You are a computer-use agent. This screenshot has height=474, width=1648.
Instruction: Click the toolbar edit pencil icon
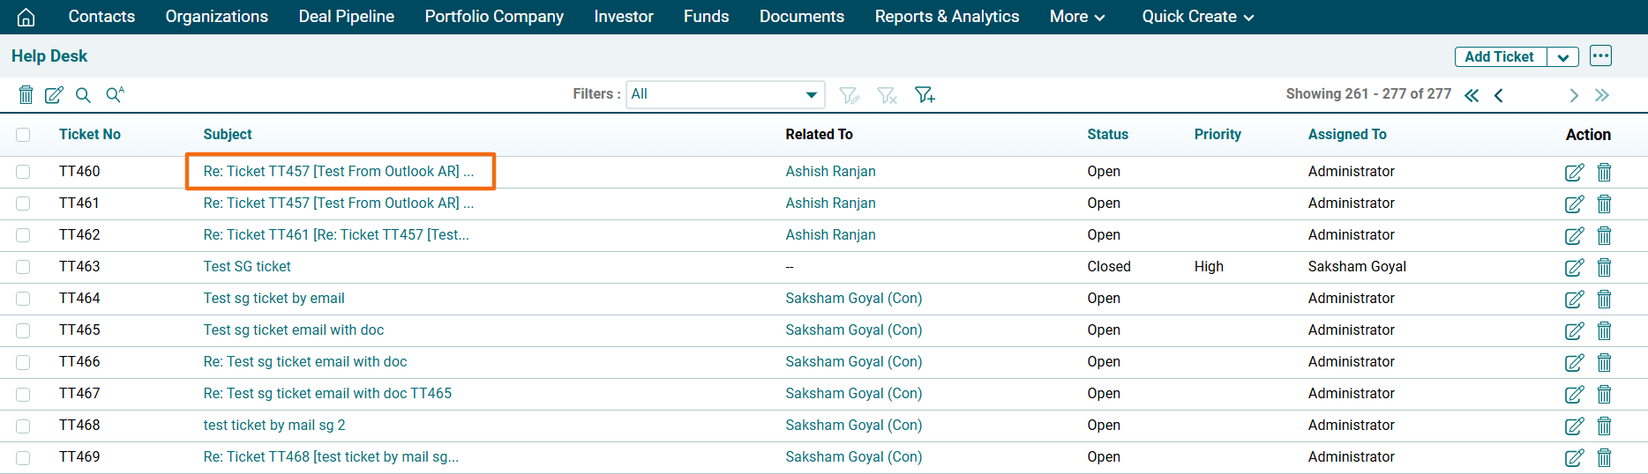click(x=54, y=94)
